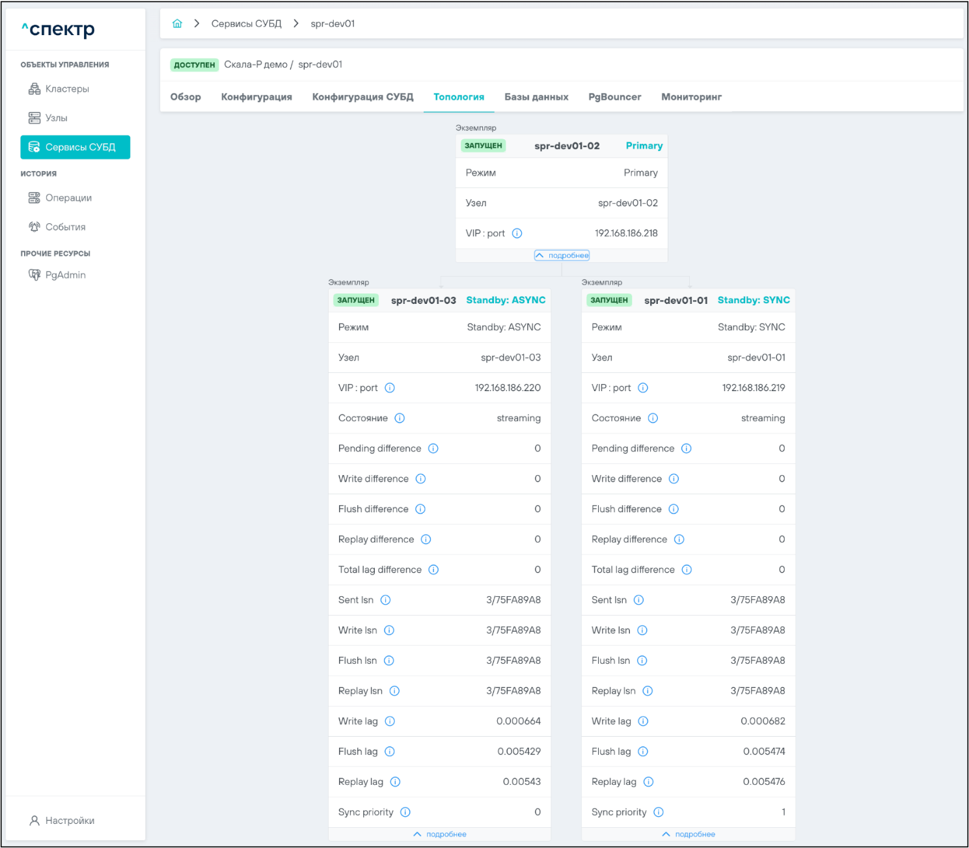969x848 pixels.
Task: Click info icon beside spr-dev01-01 Sent lsn
Action: point(638,600)
